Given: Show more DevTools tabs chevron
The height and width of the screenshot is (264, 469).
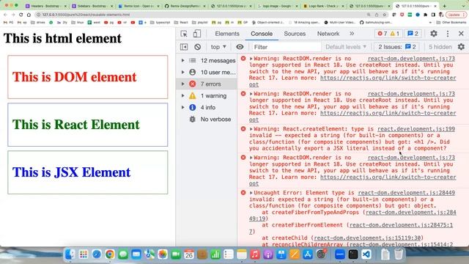Looking at the screenshot, I should click(352, 34).
